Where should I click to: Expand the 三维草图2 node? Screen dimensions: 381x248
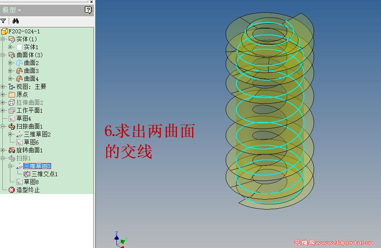click(10, 134)
